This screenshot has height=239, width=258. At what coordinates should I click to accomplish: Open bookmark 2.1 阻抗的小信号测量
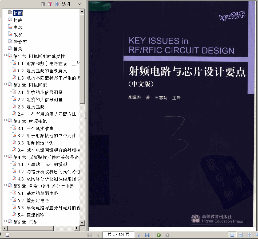pyautogui.click(x=40, y=92)
